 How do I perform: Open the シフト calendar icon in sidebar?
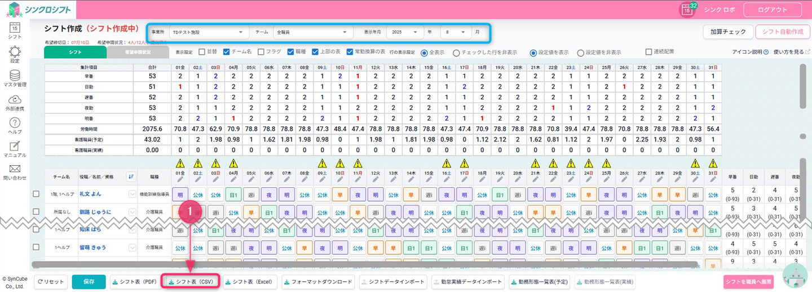pyautogui.click(x=15, y=26)
